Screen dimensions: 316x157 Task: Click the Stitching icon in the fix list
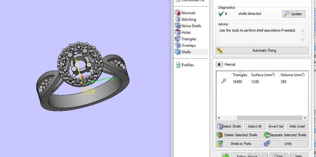coord(178,19)
